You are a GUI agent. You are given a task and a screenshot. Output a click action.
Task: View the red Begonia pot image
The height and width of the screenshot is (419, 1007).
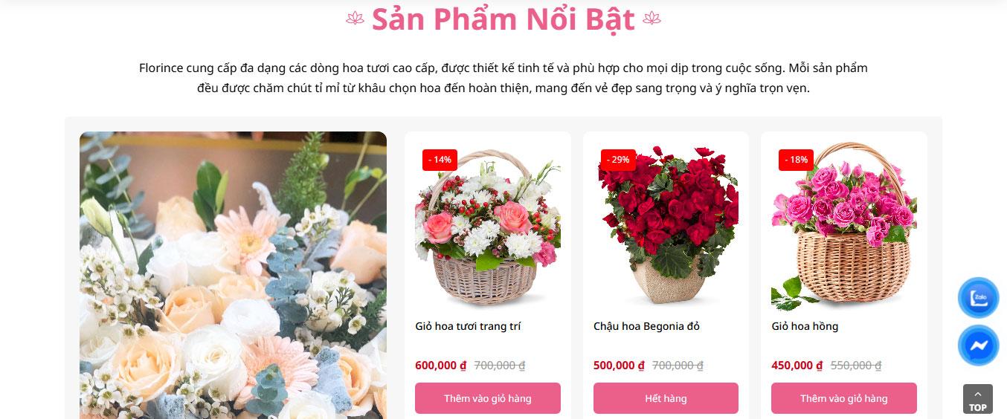click(x=666, y=227)
